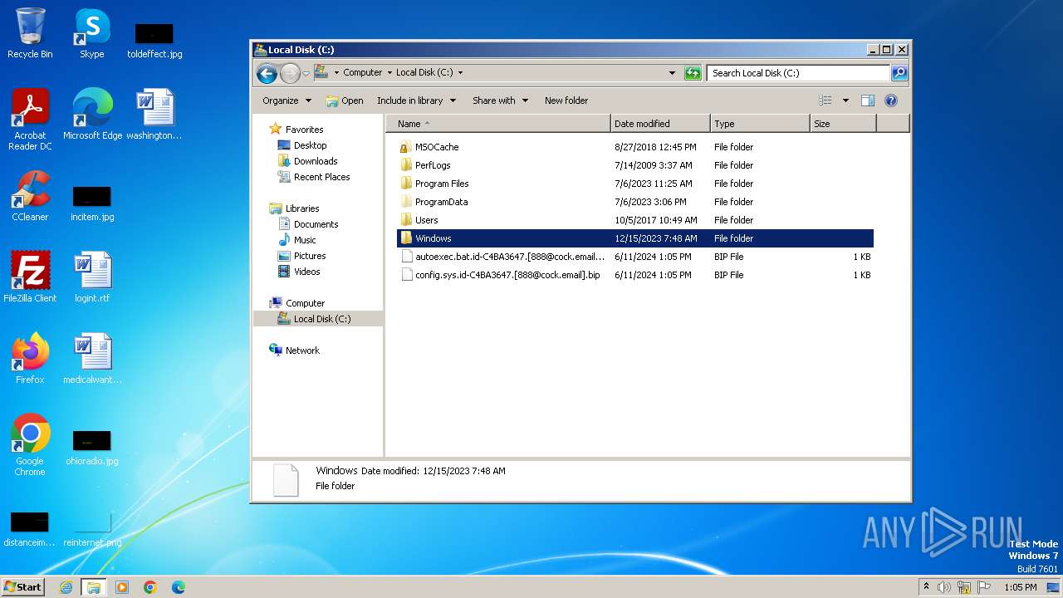Select the FileZilla Client desktop icon
1063x598 pixels.
pos(30,277)
